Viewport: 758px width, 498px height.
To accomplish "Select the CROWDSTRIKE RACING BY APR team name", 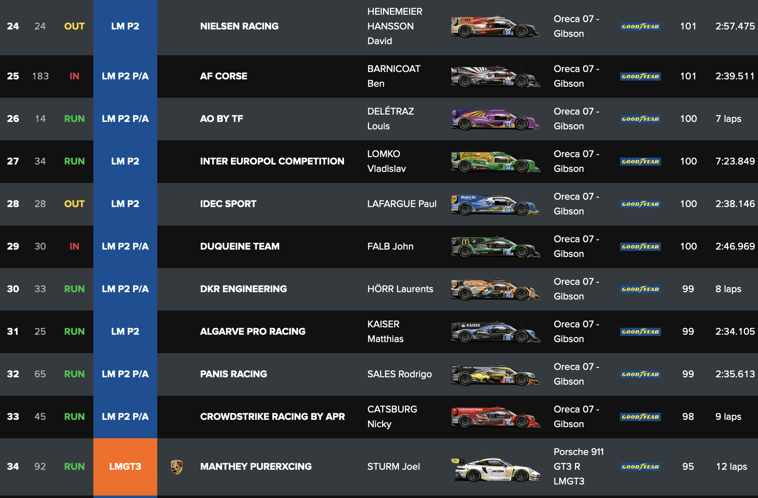I will point(272,417).
